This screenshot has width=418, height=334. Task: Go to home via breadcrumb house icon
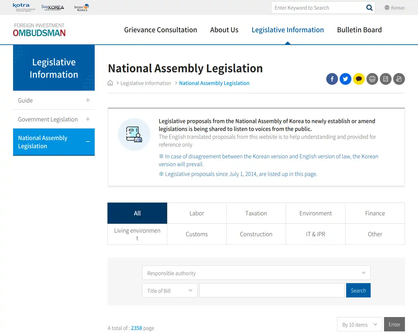click(110, 83)
